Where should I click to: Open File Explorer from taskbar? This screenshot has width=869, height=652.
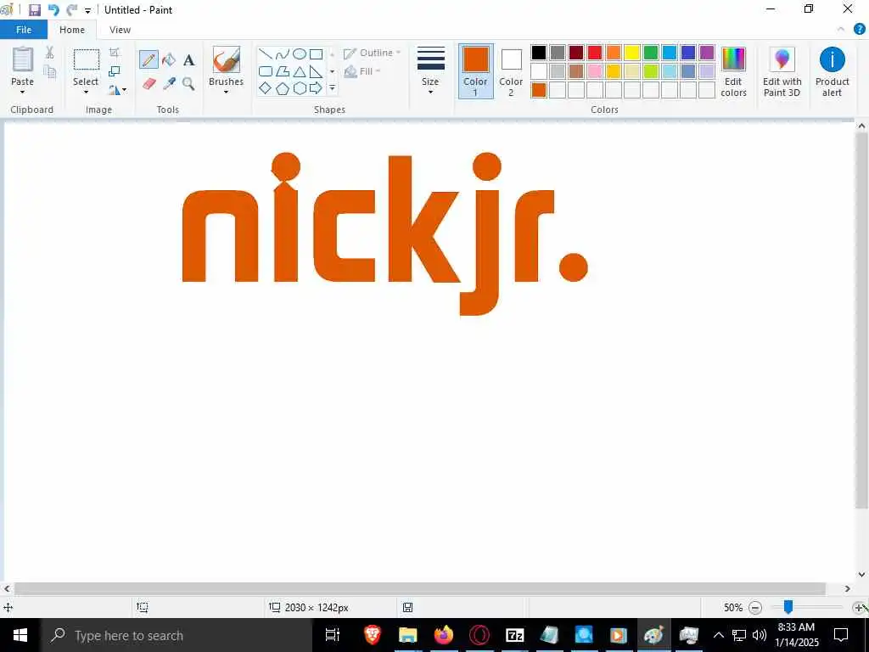[408, 635]
